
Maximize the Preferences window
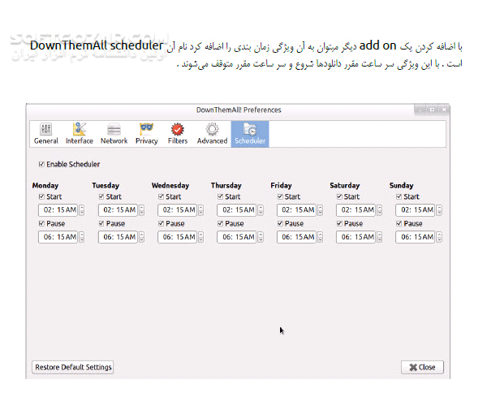pyautogui.click(x=432, y=110)
